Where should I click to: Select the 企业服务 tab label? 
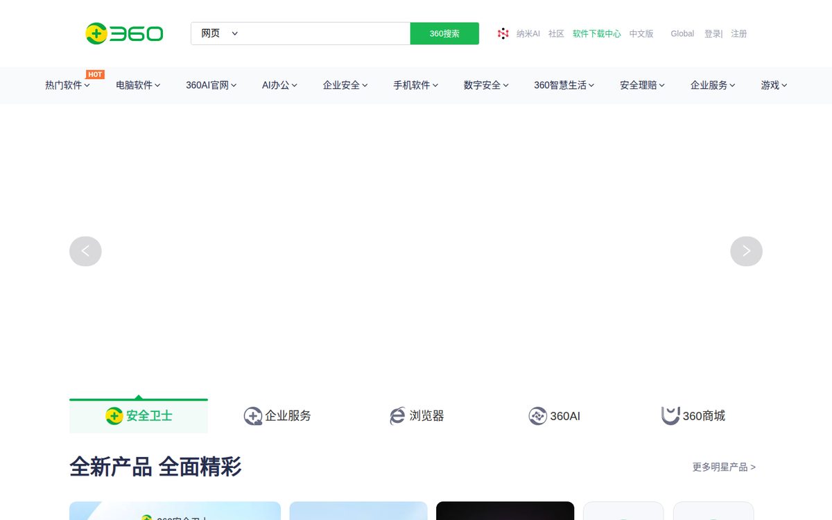288,416
